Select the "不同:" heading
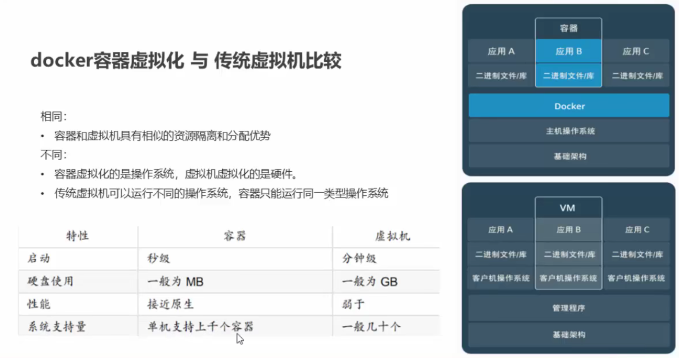 coord(54,155)
